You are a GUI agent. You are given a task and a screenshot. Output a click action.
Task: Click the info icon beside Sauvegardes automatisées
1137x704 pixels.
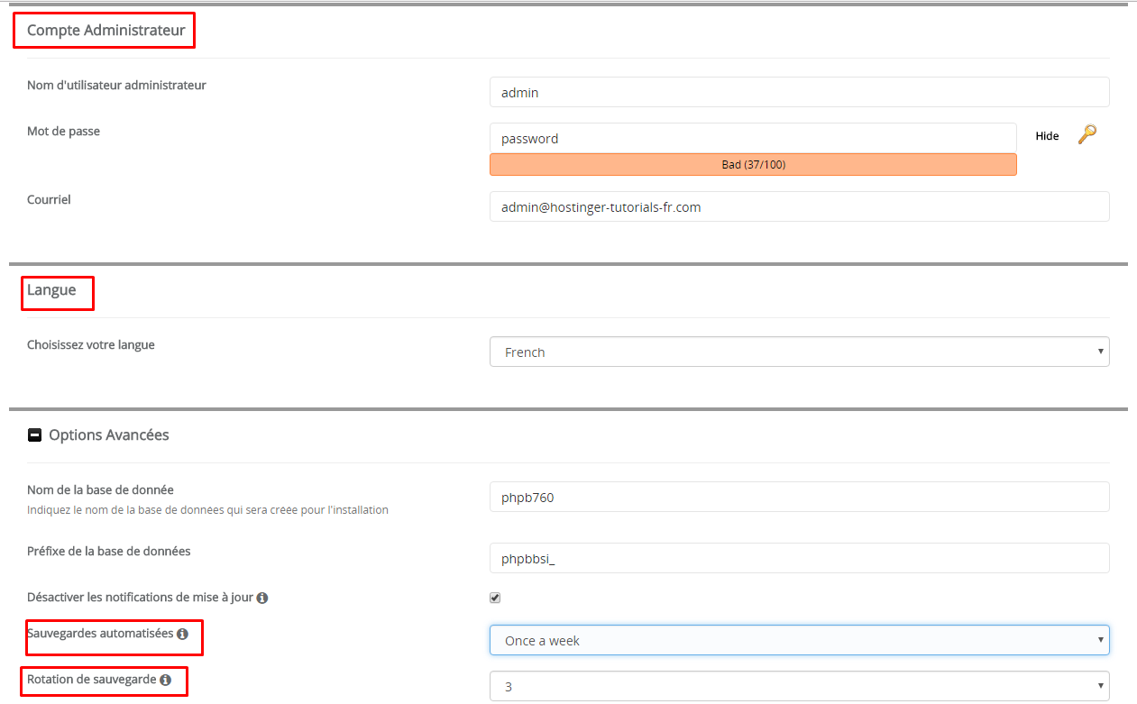(x=183, y=634)
